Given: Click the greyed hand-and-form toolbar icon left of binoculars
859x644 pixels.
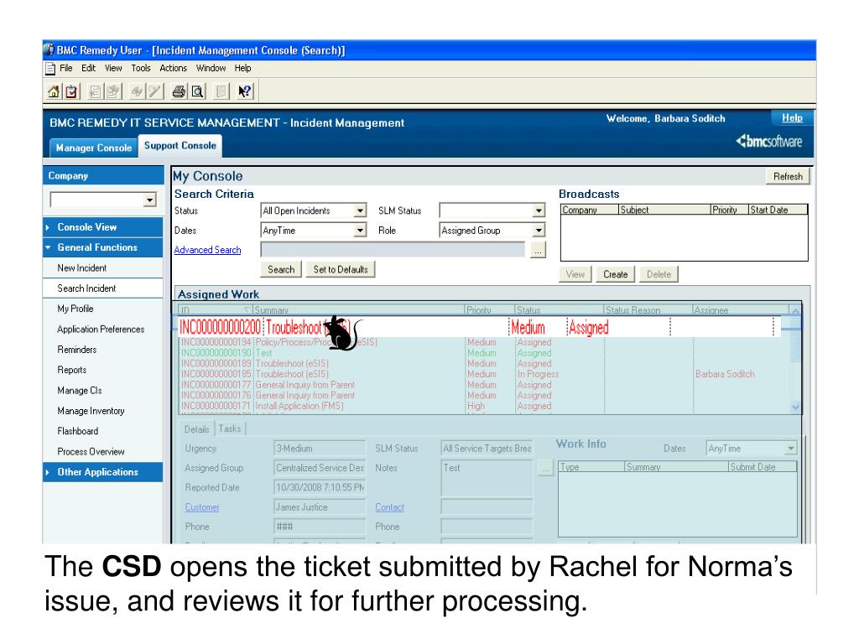Looking at the screenshot, I should tap(113, 91).
